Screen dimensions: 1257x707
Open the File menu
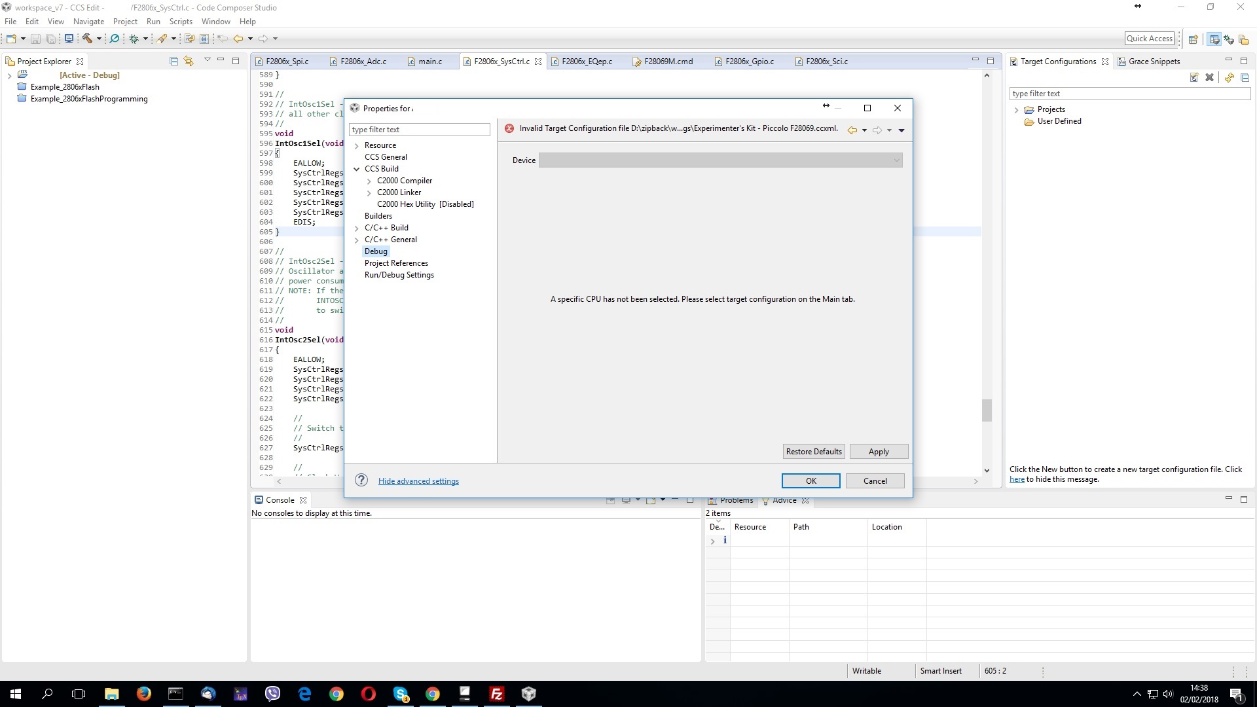click(10, 22)
